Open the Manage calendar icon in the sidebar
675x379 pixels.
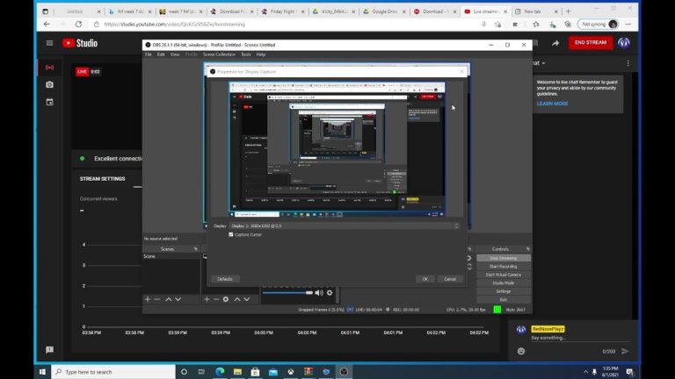[x=49, y=102]
